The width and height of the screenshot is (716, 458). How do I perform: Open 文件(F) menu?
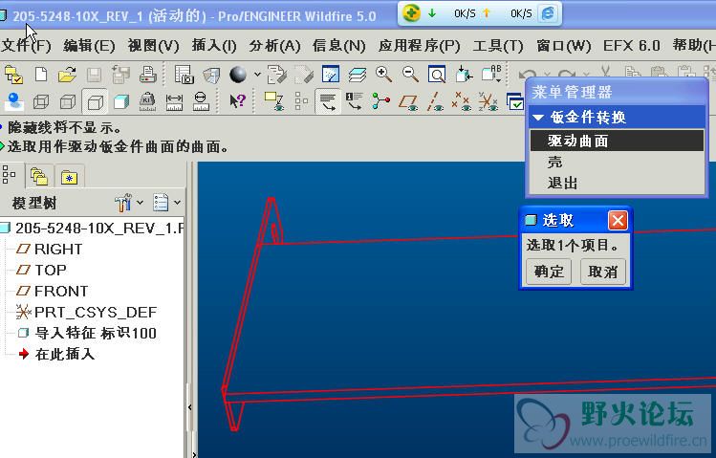pos(26,46)
